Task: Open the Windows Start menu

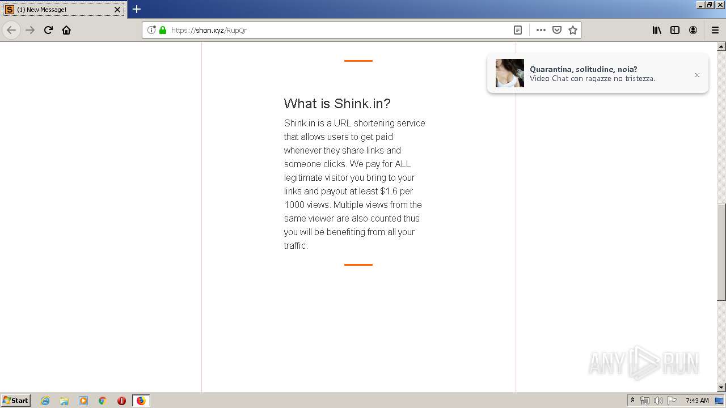Action: pyautogui.click(x=16, y=401)
